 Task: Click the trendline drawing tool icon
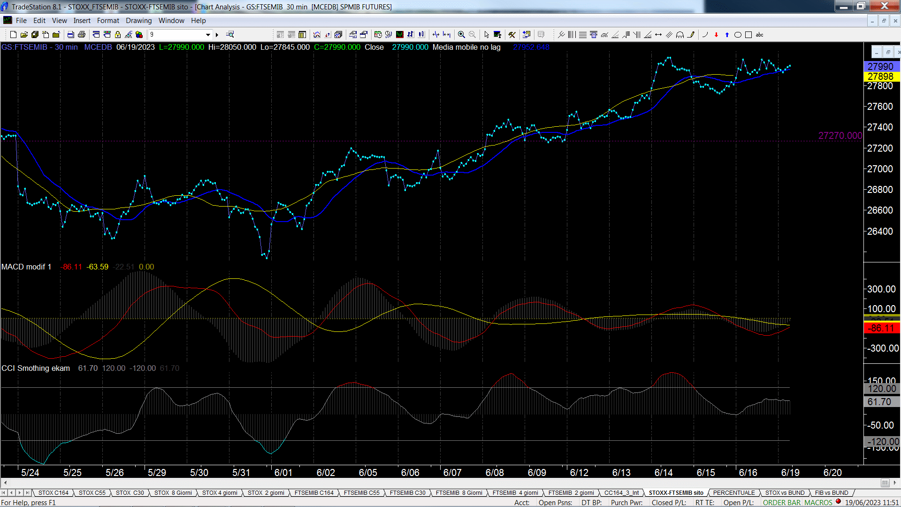[x=561, y=34]
